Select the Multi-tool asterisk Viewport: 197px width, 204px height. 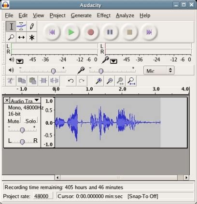32,37
